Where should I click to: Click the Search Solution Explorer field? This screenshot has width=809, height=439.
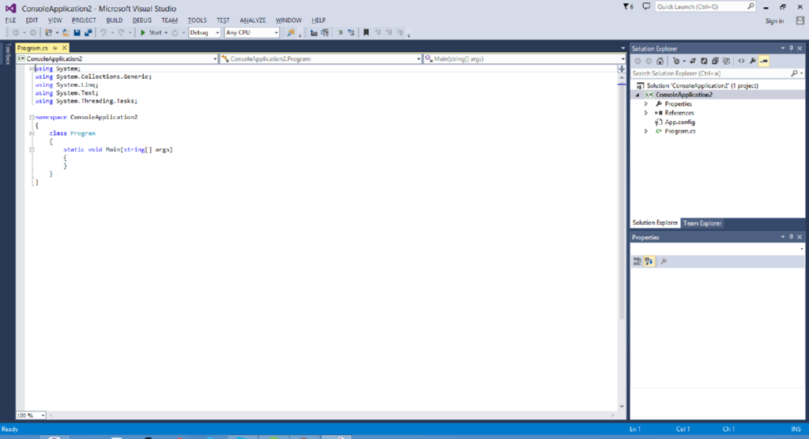click(717, 73)
